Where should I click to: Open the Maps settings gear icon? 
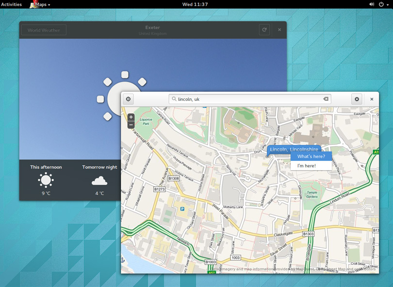(357, 98)
